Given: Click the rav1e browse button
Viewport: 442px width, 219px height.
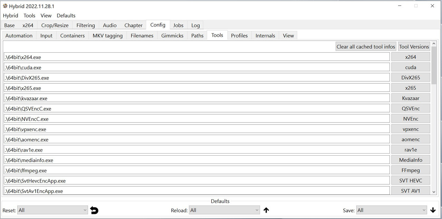Looking at the screenshot, I should coord(411,150).
